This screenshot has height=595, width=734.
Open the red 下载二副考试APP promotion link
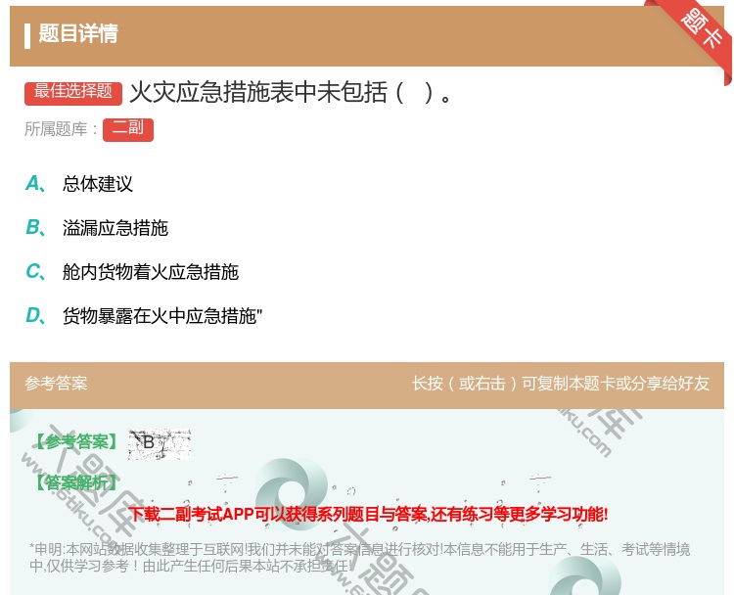(368, 514)
